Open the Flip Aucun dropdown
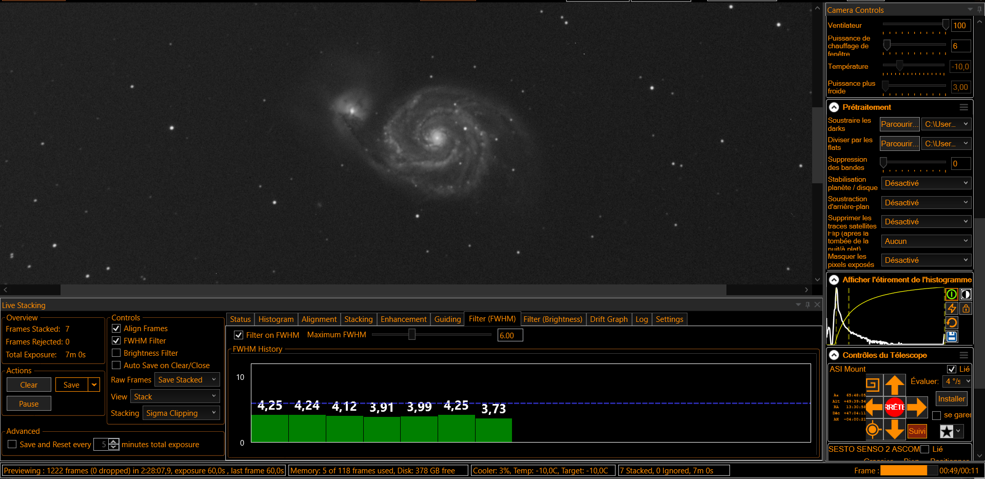Screen dimensions: 985x479 [926, 241]
